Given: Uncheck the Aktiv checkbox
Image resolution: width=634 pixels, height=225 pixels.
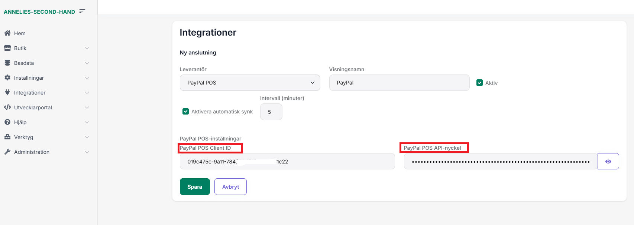Looking at the screenshot, I should (479, 83).
